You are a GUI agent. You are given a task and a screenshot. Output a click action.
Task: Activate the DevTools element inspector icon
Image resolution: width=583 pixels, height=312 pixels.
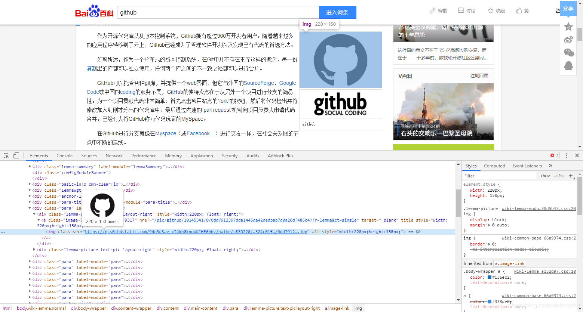pyautogui.click(x=6, y=155)
